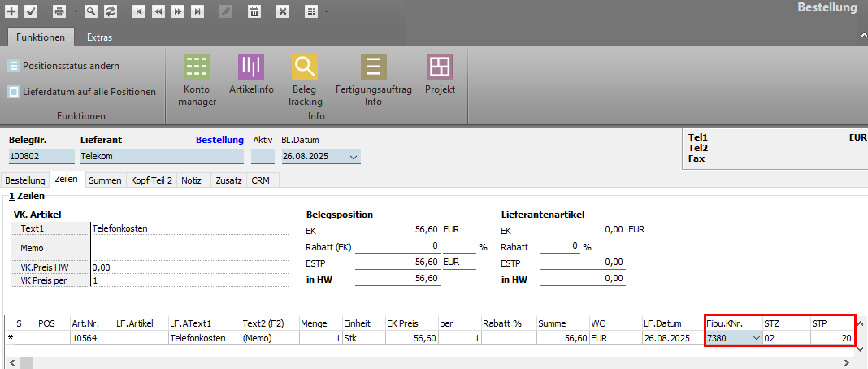Click the Fibu.KNr. column header
868x369 pixels.
pyautogui.click(x=733, y=323)
